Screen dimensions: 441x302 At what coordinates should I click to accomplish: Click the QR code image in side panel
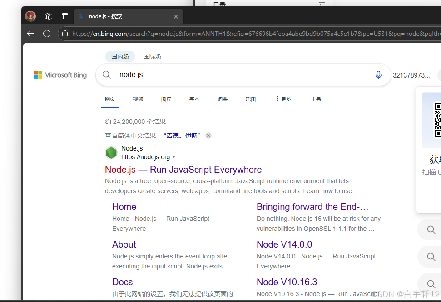tap(437, 120)
